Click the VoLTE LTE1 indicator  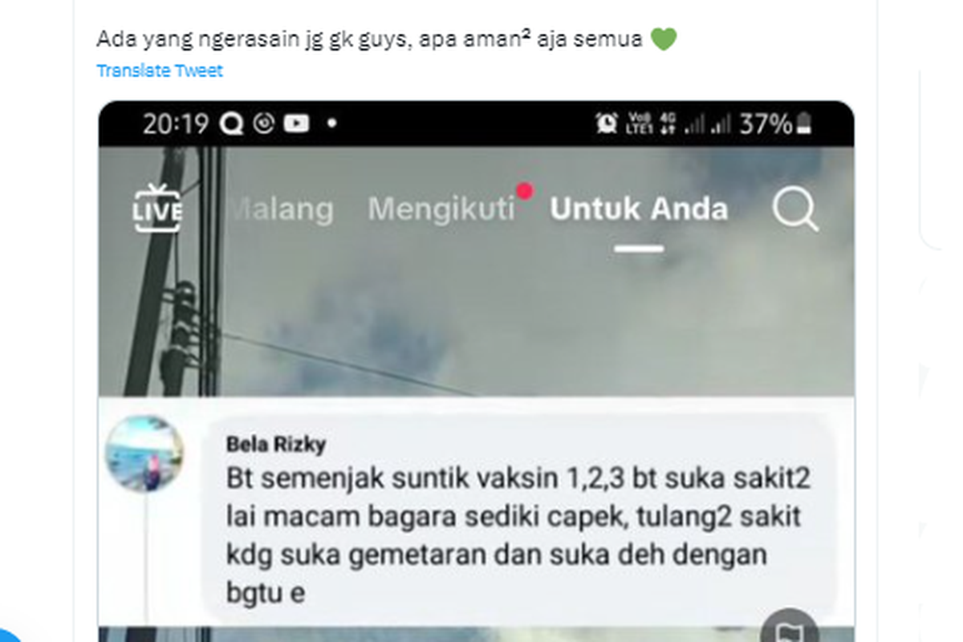[x=640, y=124]
